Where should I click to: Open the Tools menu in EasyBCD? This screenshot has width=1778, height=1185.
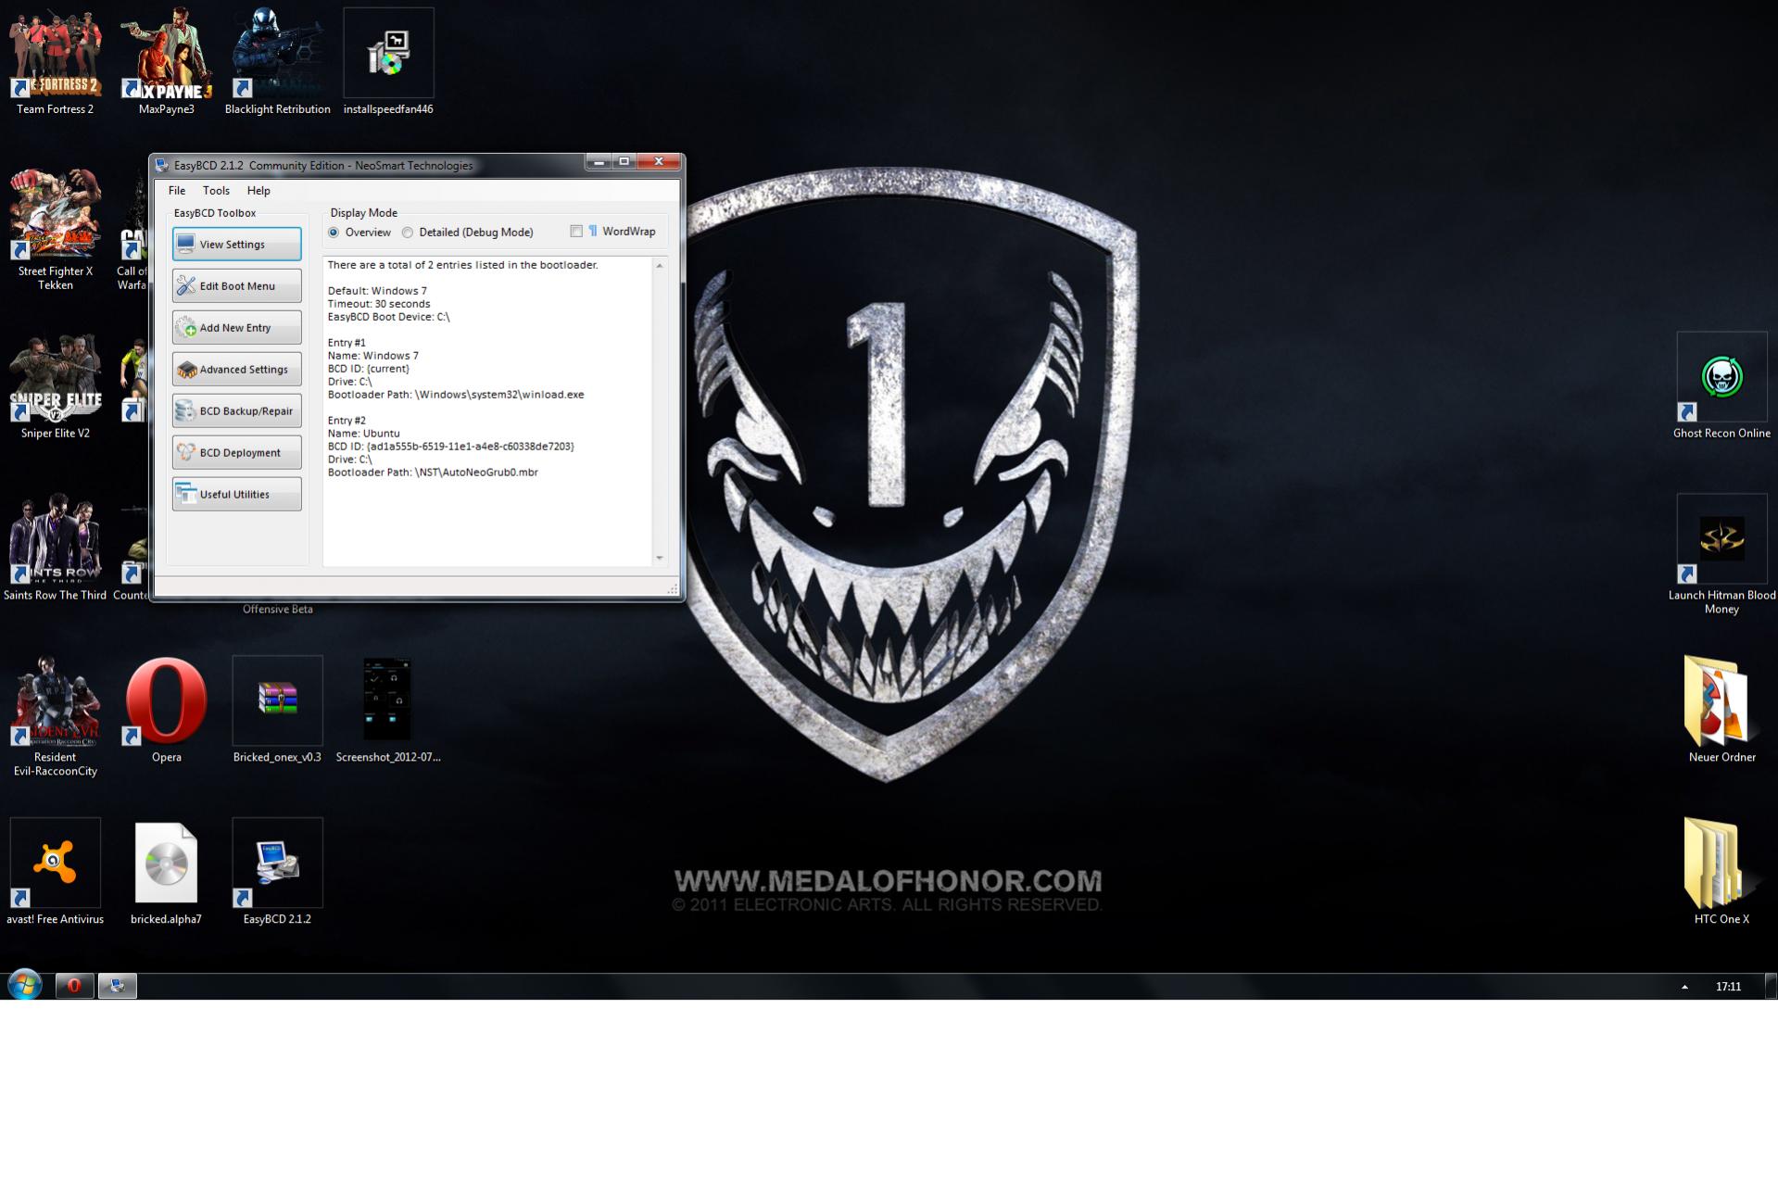(x=216, y=191)
